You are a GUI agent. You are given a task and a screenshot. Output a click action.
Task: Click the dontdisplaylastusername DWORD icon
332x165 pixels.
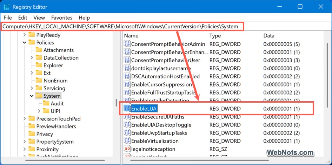pyautogui.click(x=127, y=68)
